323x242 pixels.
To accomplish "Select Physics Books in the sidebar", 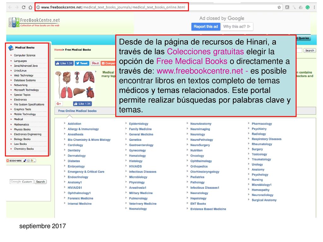I will 22,130.
